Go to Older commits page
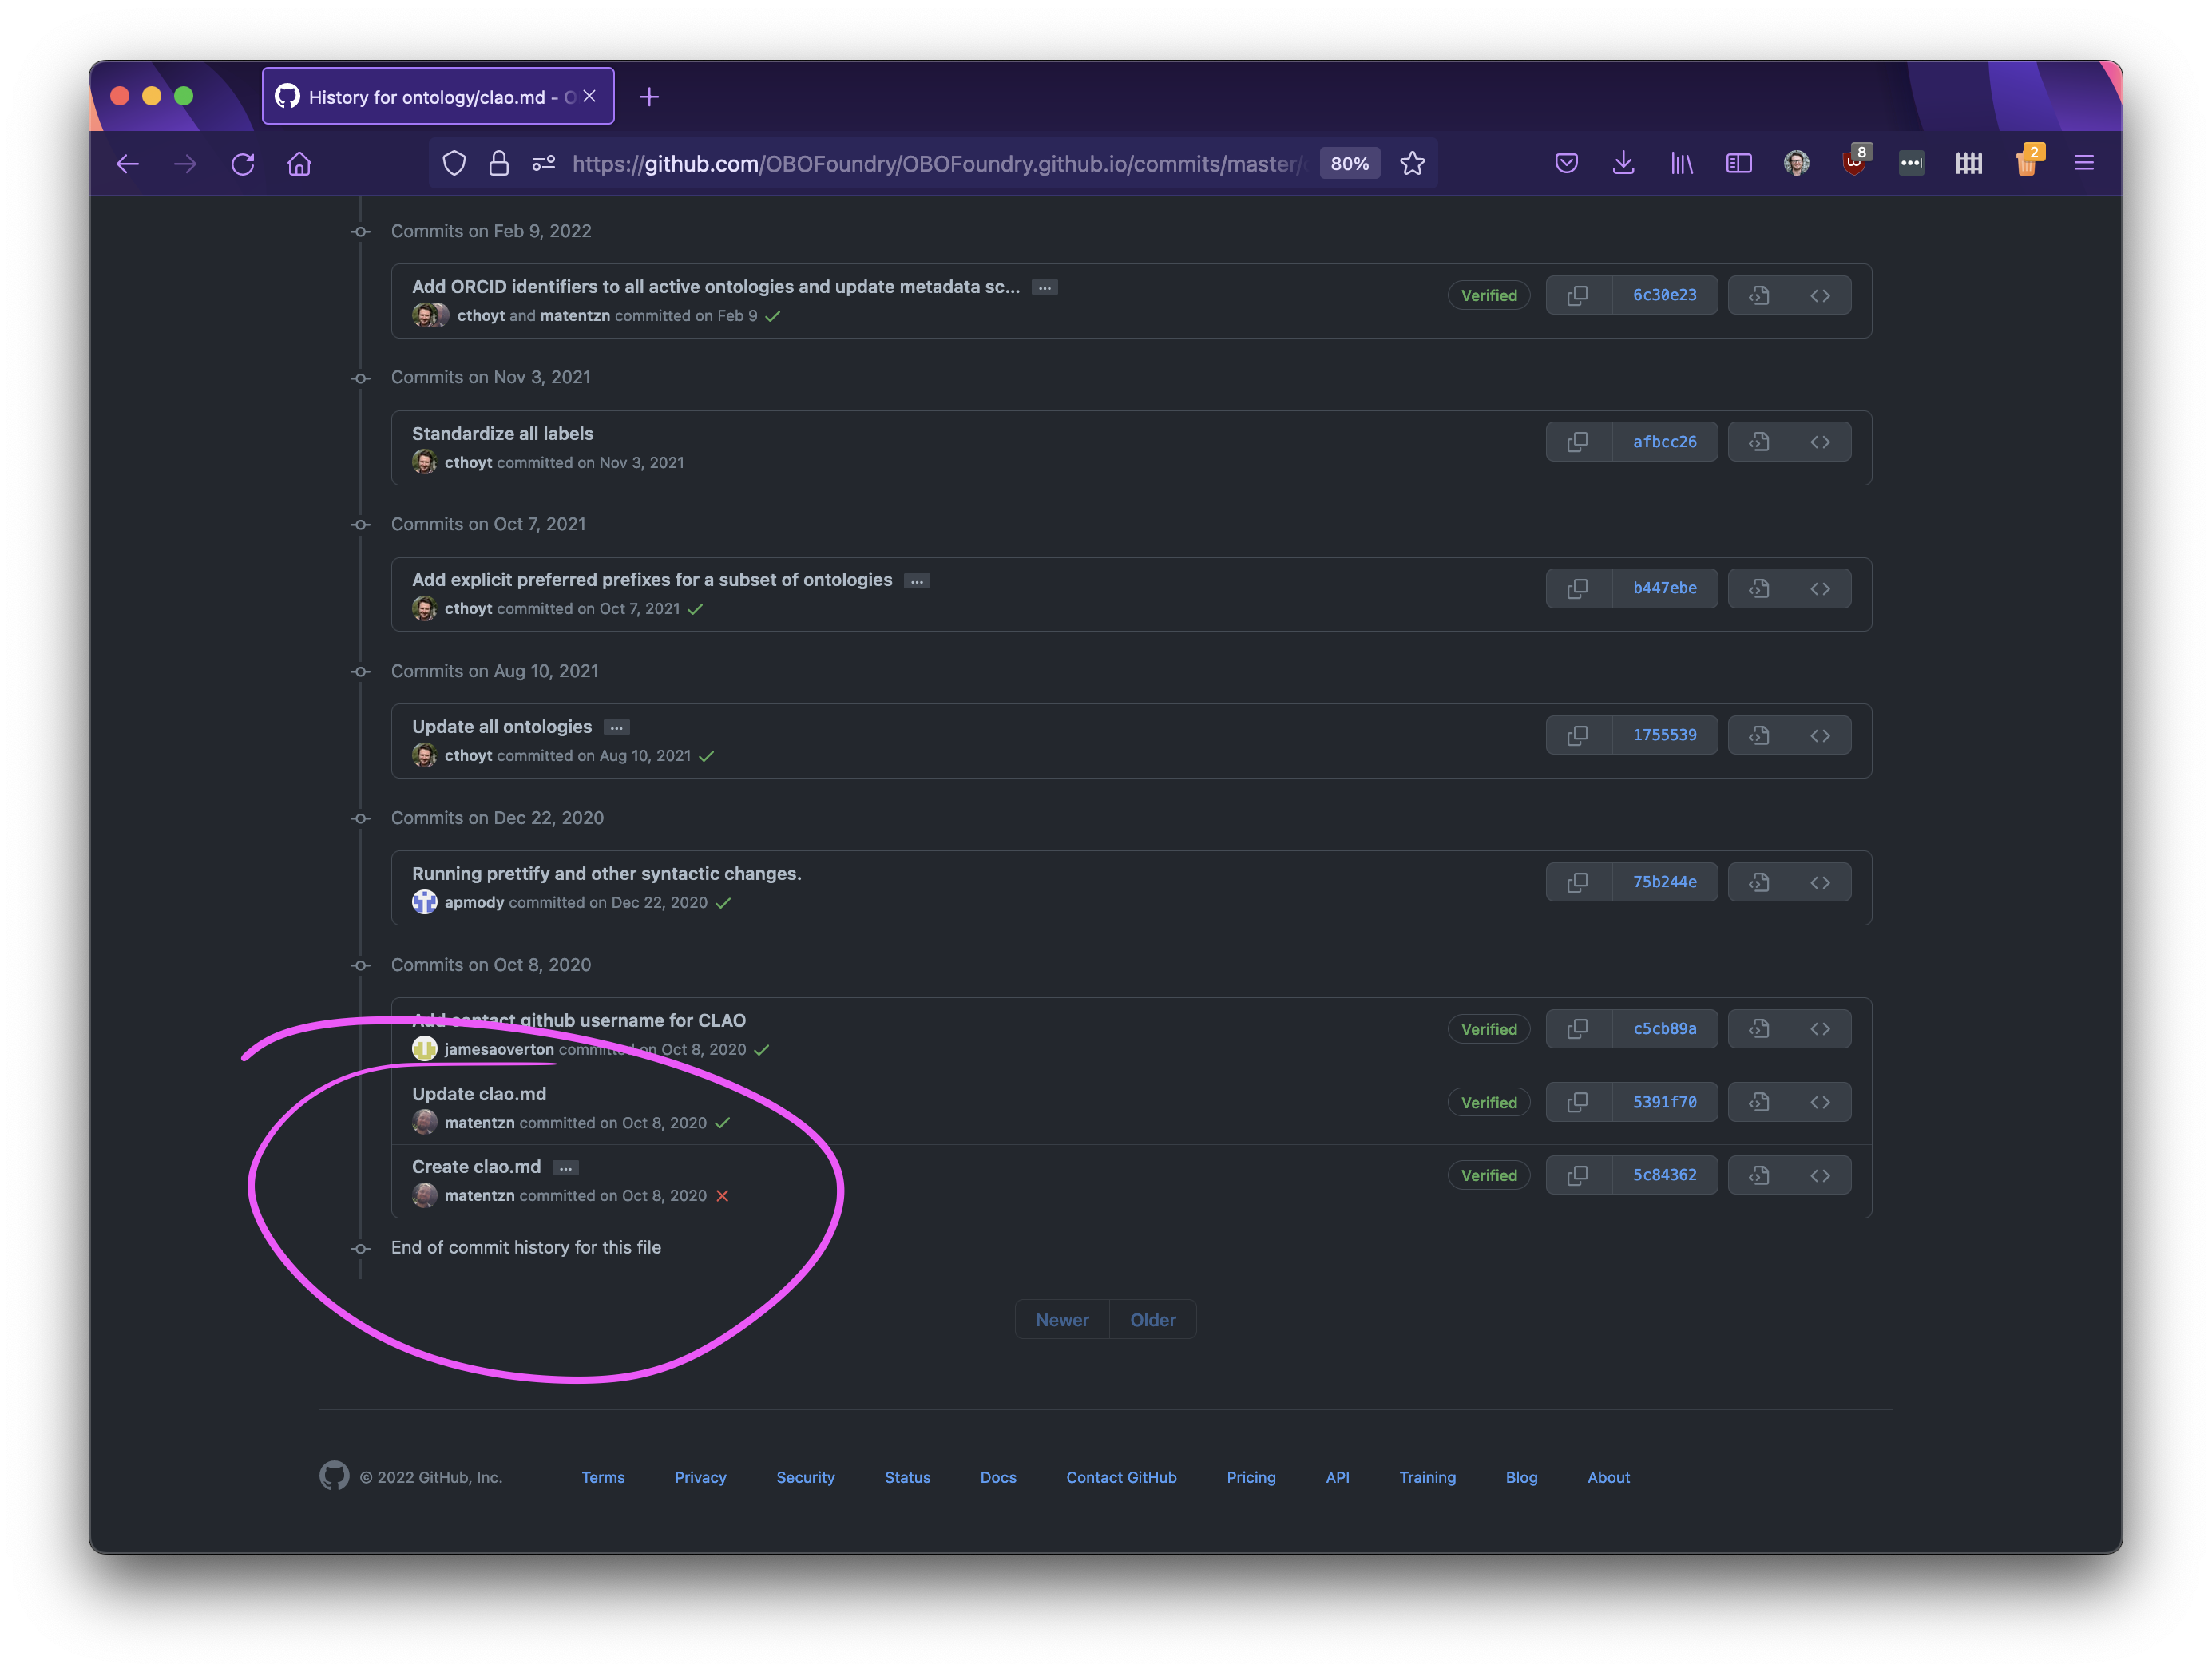This screenshot has height=1672, width=2212. [1152, 1320]
